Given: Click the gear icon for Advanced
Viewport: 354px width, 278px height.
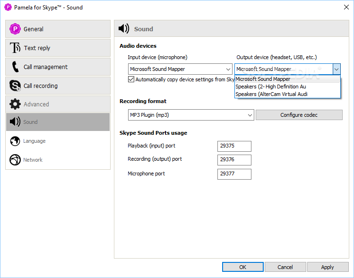Looking at the screenshot, I should click(15, 104).
